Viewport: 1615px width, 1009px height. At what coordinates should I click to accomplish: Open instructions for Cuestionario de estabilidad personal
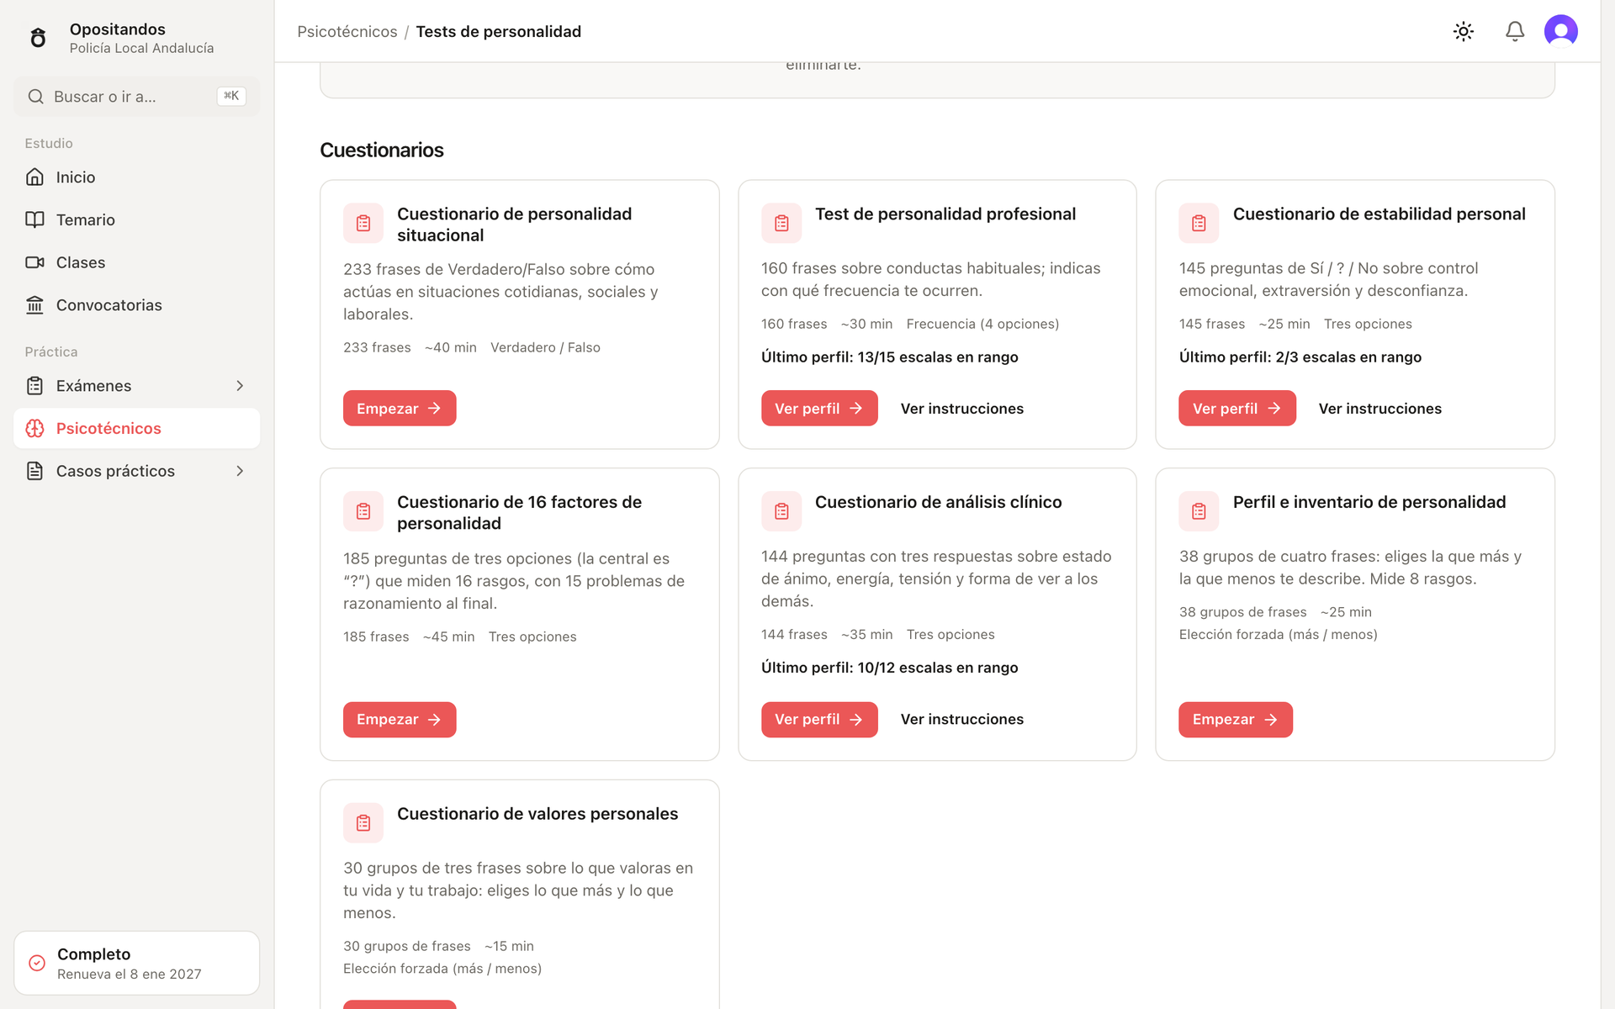(x=1379, y=409)
